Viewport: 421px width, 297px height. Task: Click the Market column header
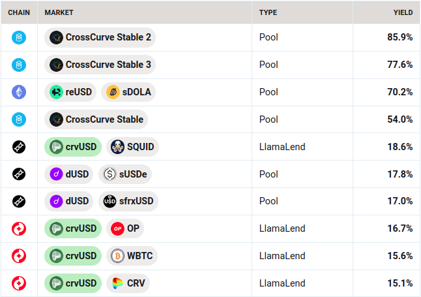coord(59,12)
